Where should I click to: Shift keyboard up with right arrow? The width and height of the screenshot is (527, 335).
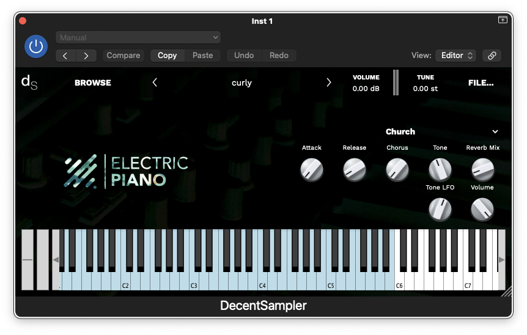501,260
